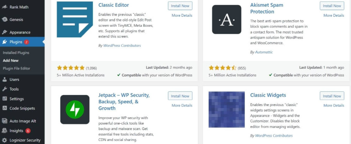Click the Settings sidebar icon
The height and width of the screenshot is (144, 351).
tap(4, 99)
